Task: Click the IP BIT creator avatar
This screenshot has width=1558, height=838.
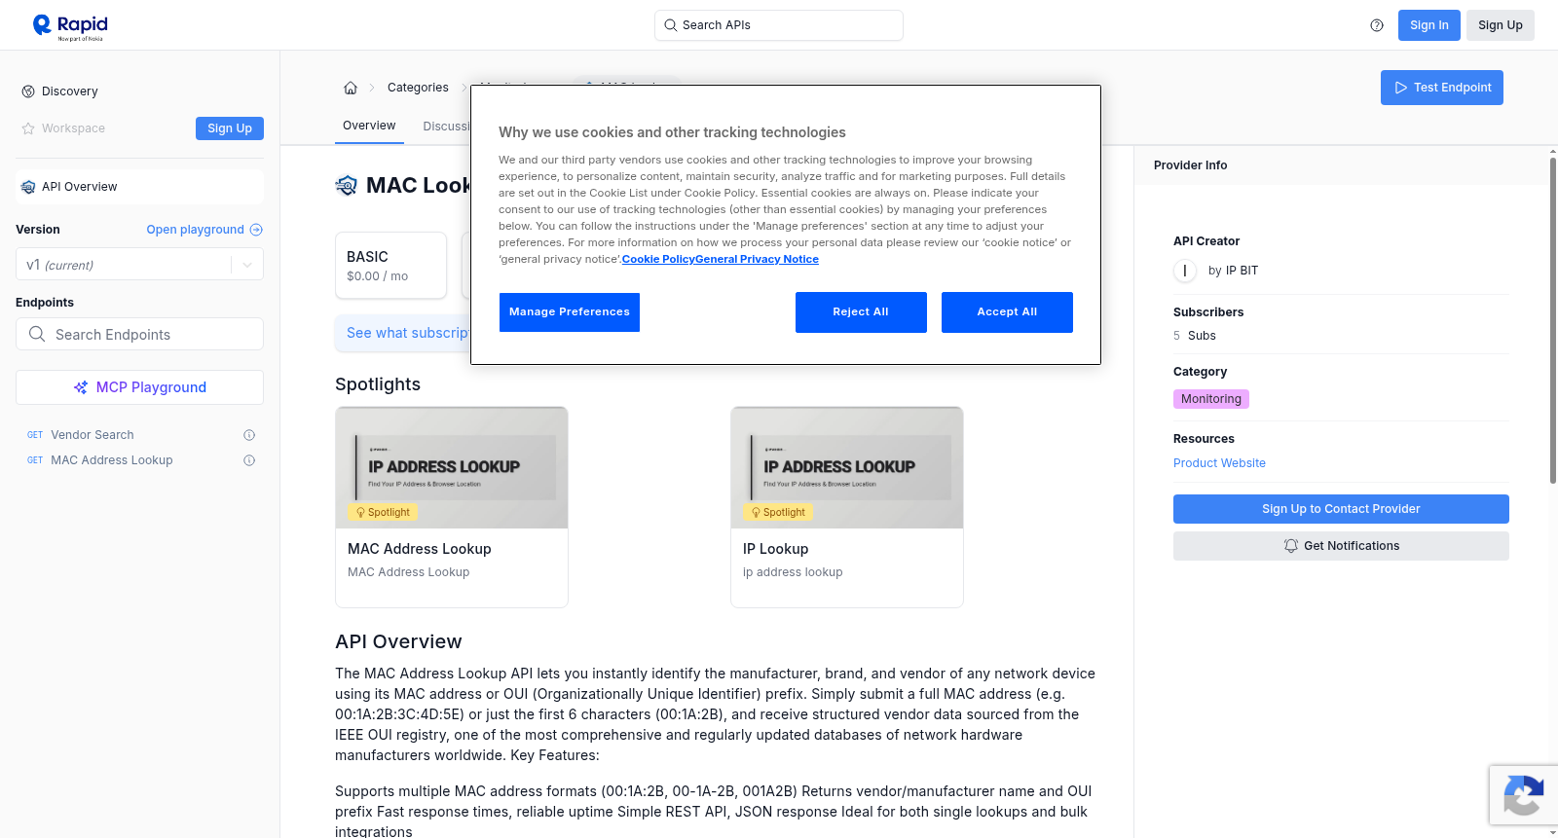Action: (x=1185, y=271)
